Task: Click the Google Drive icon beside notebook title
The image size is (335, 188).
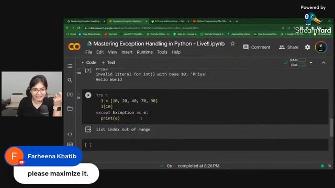Action: [90, 43]
